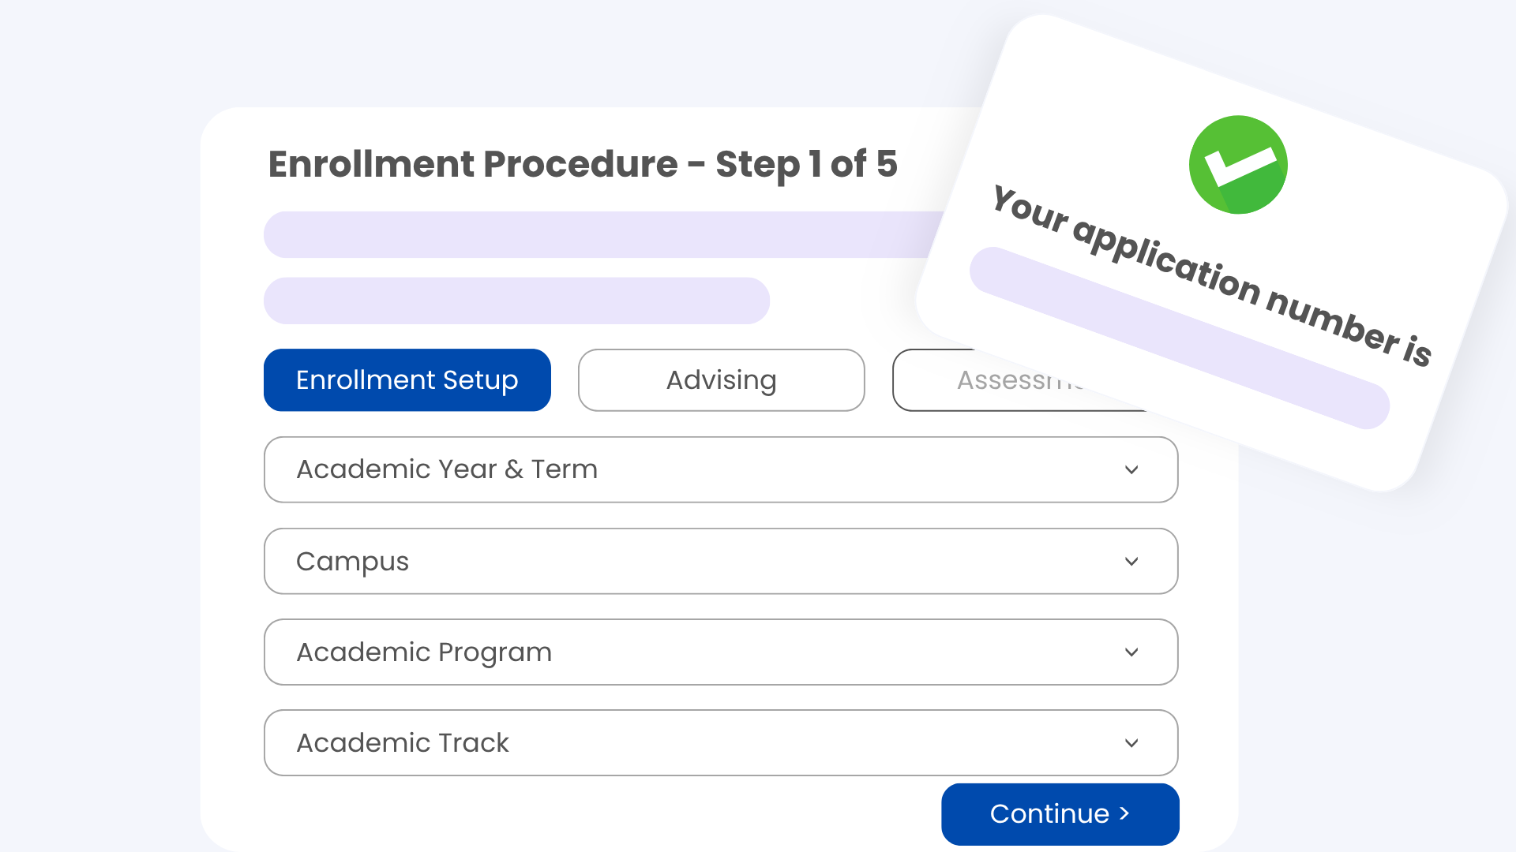
Task: Click the Academic Year & Term chevron arrow
Action: [1131, 470]
